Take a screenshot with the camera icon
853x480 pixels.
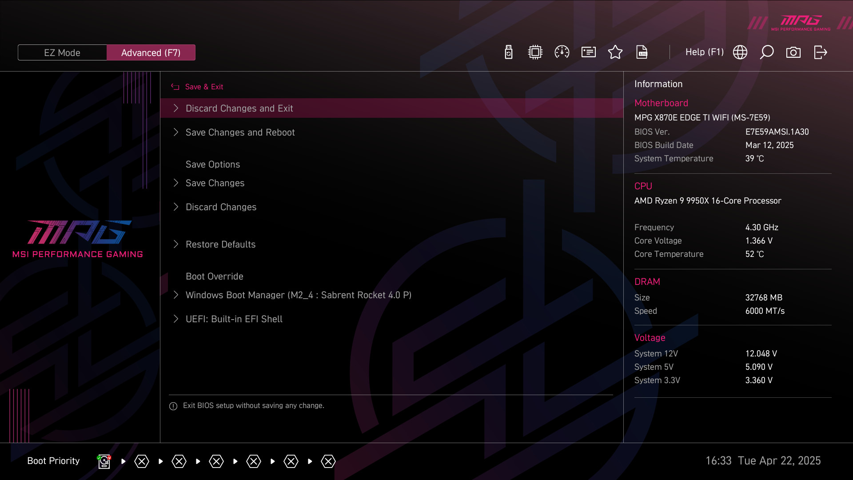(793, 52)
